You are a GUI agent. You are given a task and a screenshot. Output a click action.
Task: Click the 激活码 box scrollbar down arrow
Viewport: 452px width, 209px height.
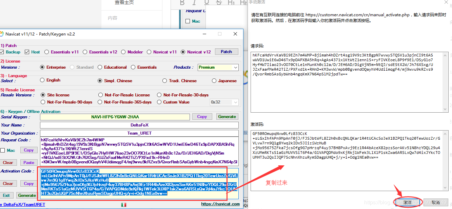pos(446,188)
